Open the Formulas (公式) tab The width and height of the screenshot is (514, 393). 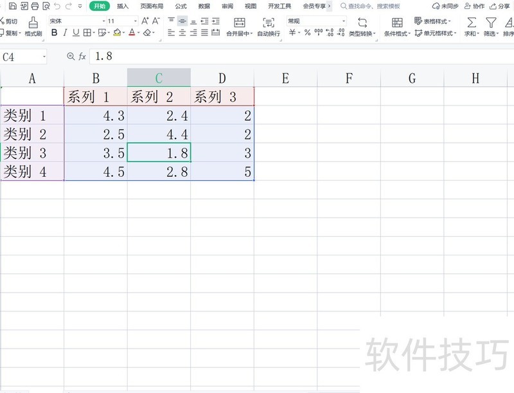coord(181,6)
